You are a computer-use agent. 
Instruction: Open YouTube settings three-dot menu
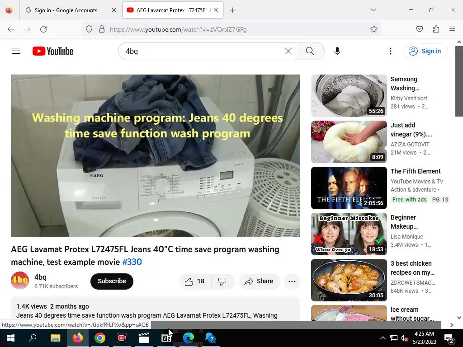coord(390,51)
